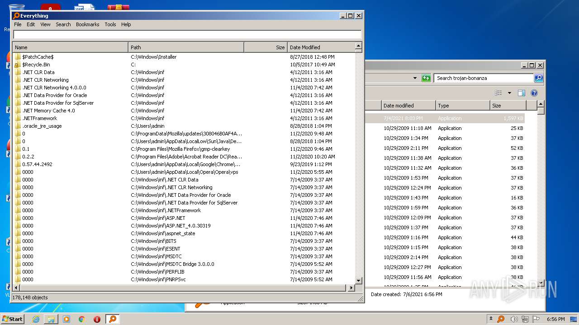Sort results by Name column

(71, 47)
